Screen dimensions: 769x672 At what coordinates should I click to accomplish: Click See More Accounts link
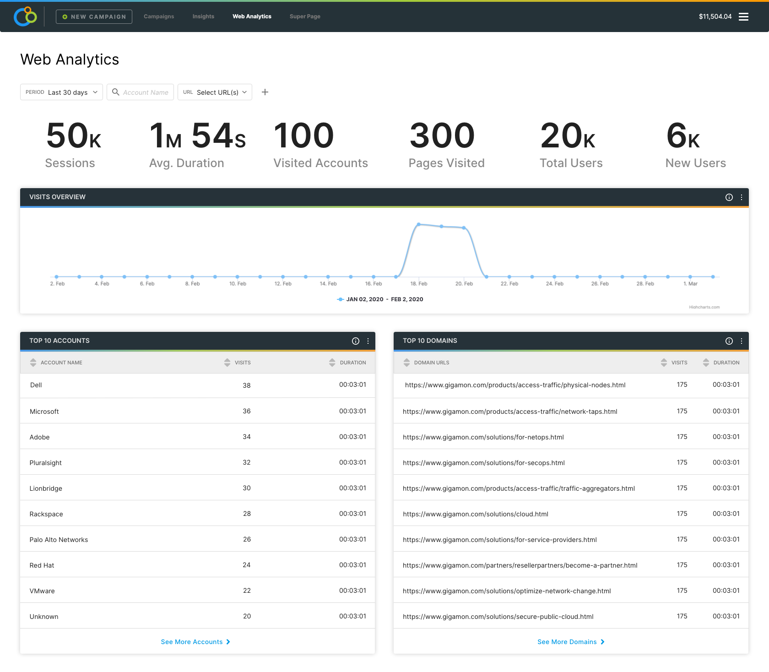[x=192, y=642]
